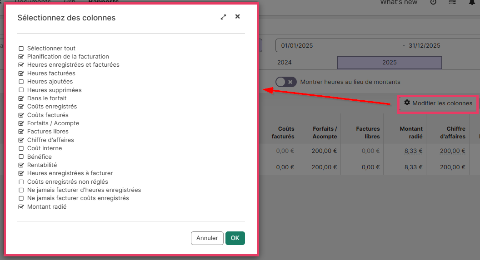Uncheck the Chiffre d'affaires option in dialog
The height and width of the screenshot is (260, 480).
pyautogui.click(x=21, y=140)
